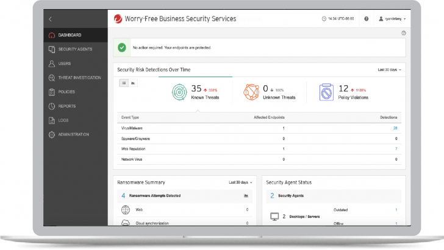Click the Known Threats radar icon
The image size is (444, 250).
coord(179,92)
